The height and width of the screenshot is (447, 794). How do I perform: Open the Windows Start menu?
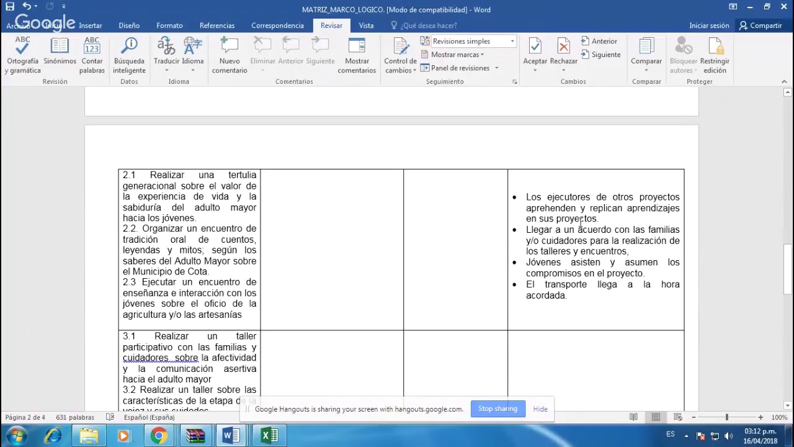tap(16, 436)
